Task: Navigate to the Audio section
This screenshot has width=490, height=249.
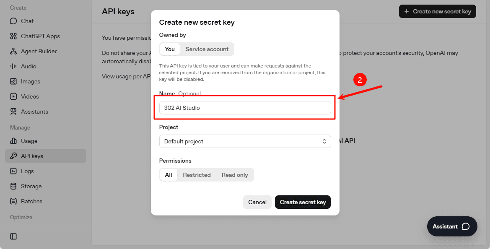Action: coord(28,66)
